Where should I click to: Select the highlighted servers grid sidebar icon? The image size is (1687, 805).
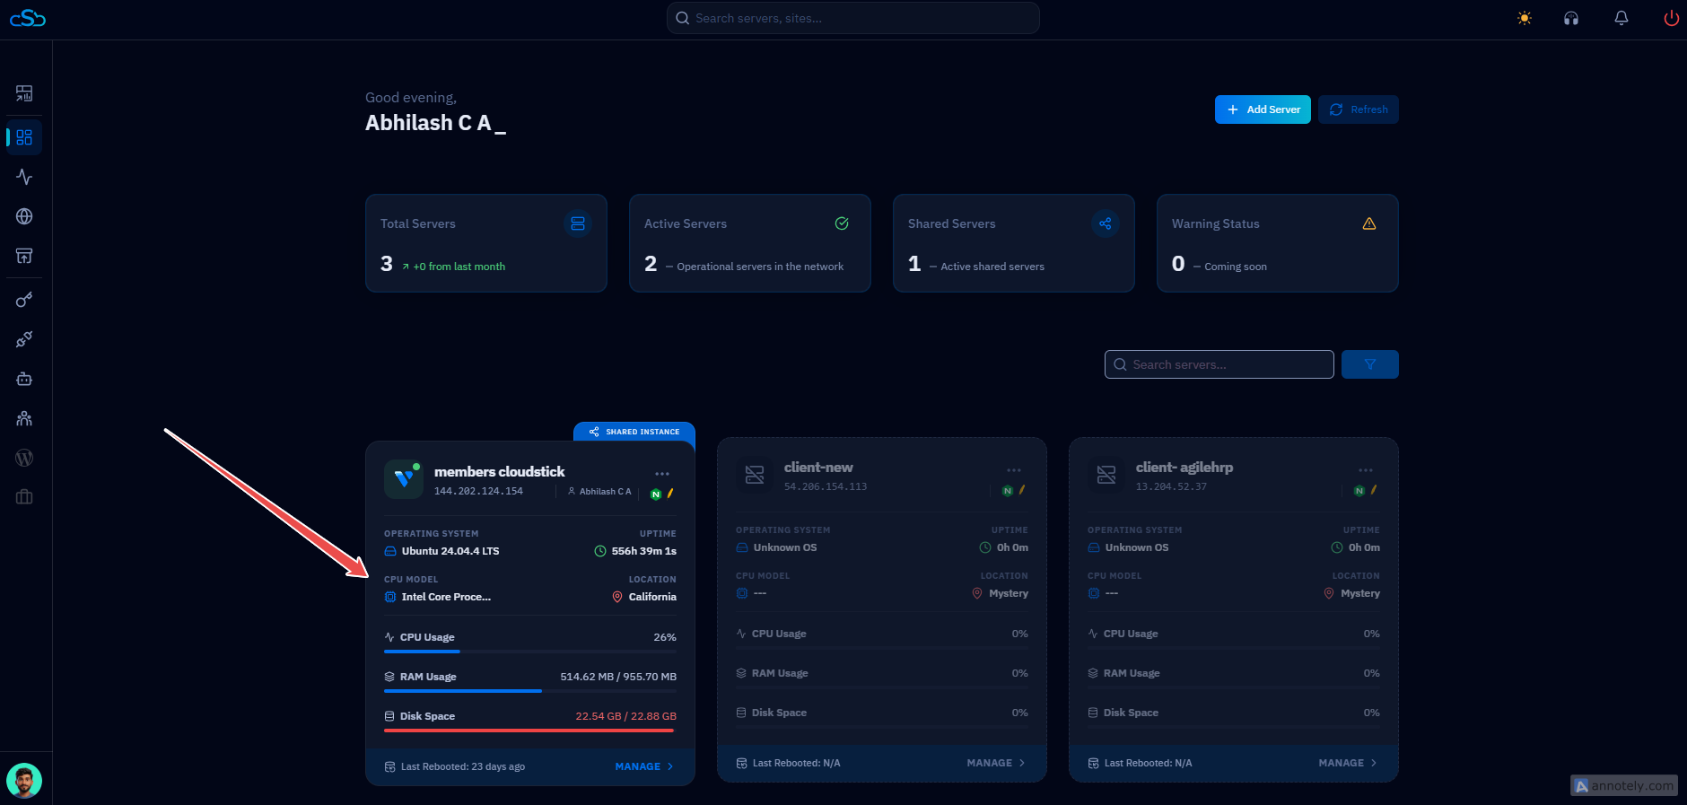[24, 137]
